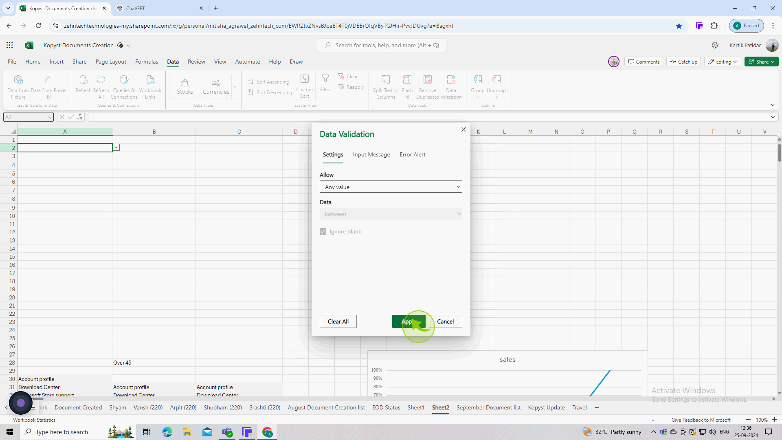Select cell B28 containing Over 45
The image size is (782, 440).
[154, 363]
